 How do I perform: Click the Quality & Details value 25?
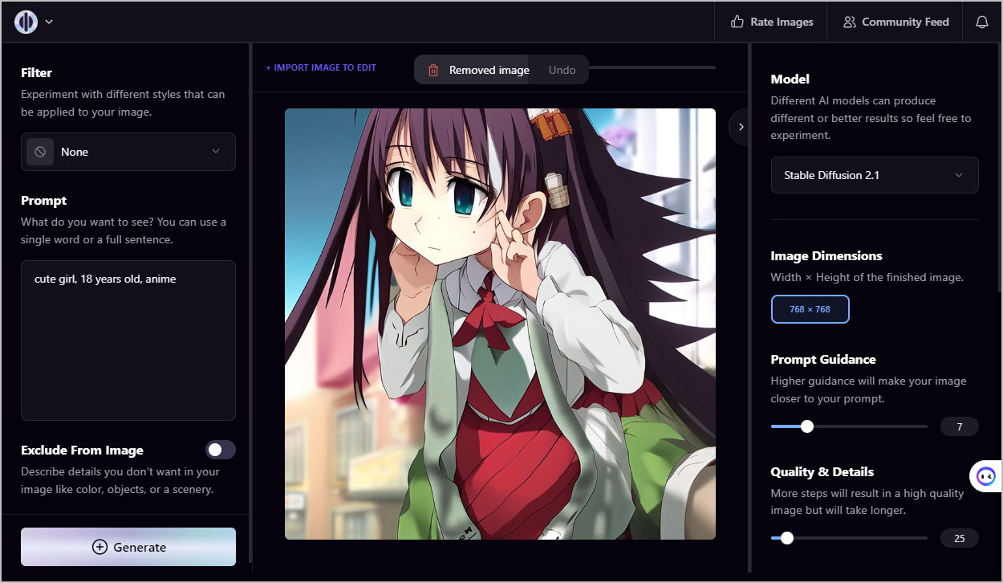click(x=960, y=538)
